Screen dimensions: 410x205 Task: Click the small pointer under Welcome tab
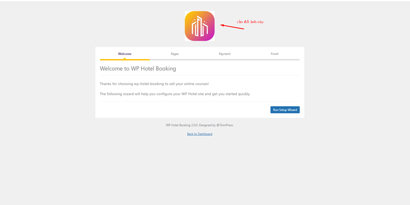[124, 58]
